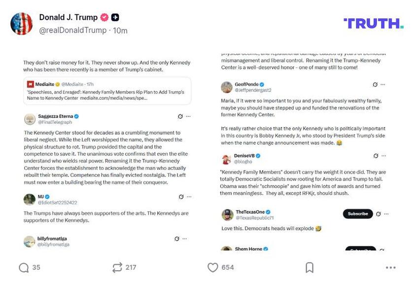Open more options on GeofPende's reply
This screenshot has width=414, height=286.
pyautogui.click(x=383, y=84)
